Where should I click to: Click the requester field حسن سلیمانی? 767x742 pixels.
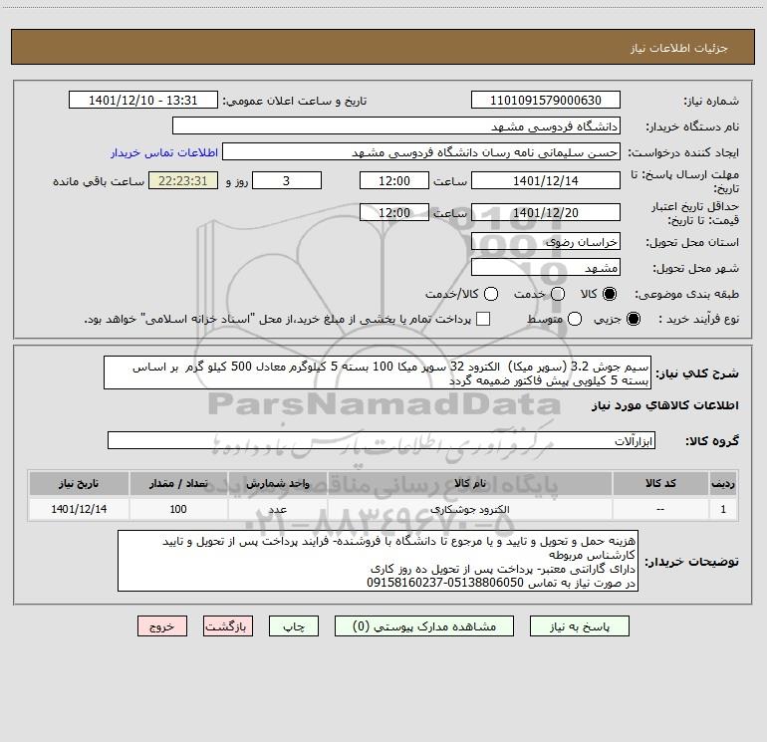(421, 151)
